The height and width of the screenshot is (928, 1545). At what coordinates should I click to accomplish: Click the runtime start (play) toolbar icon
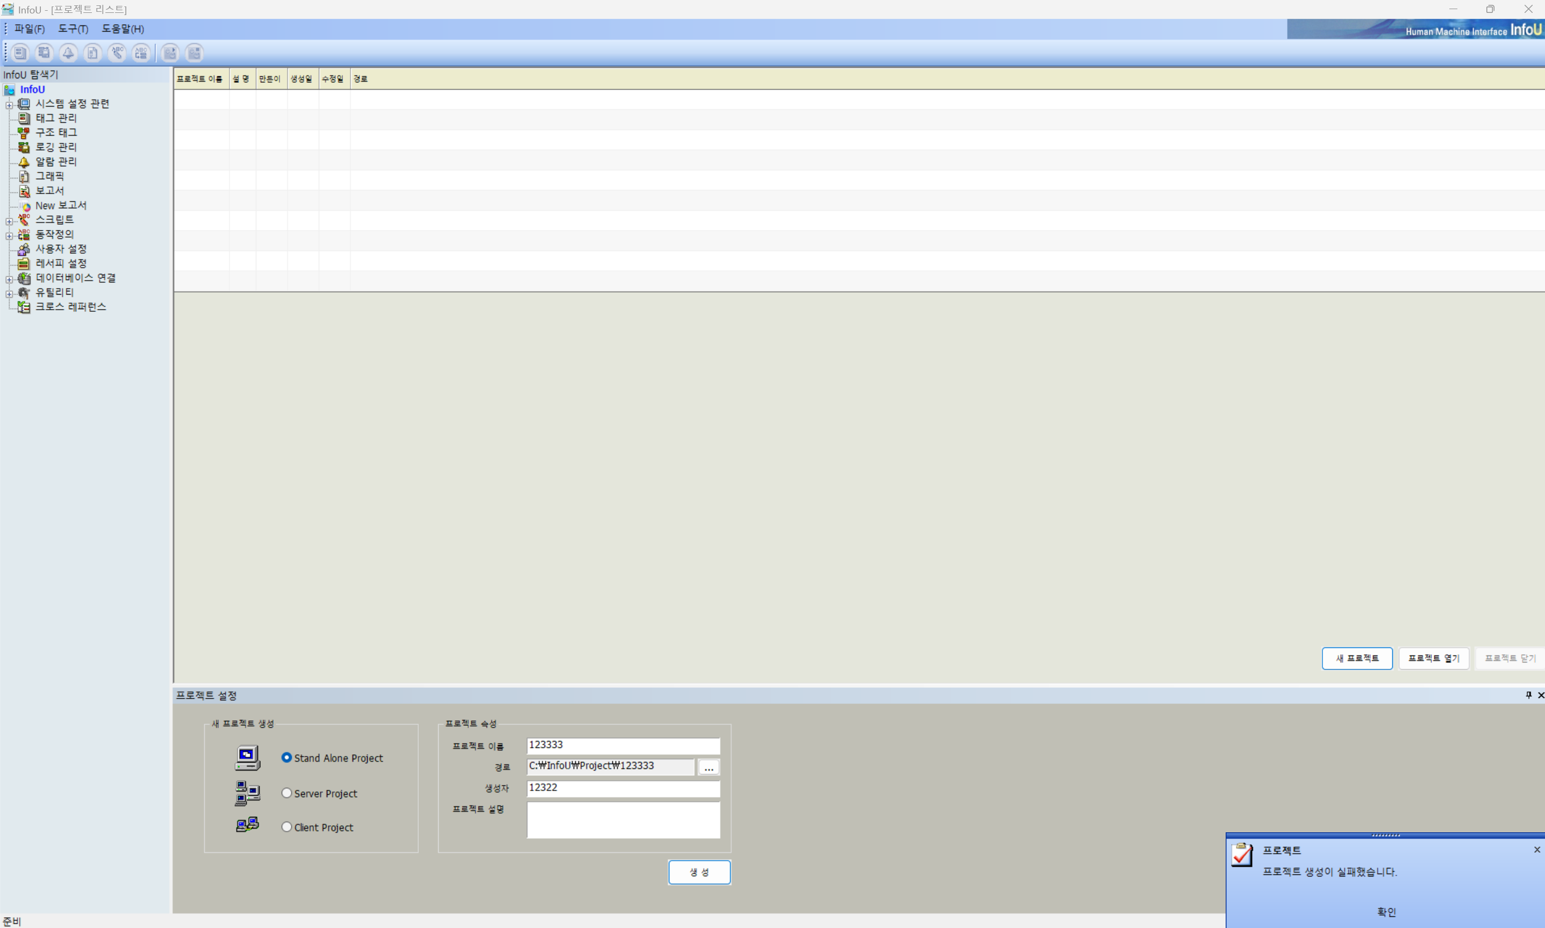coord(170,53)
